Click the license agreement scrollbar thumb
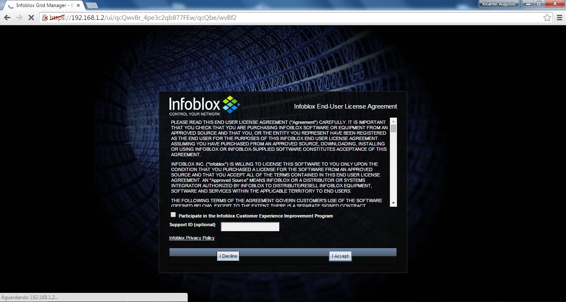 click(394, 128)
